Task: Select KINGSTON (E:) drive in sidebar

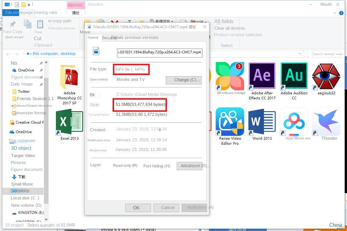Action: point(28,213)
